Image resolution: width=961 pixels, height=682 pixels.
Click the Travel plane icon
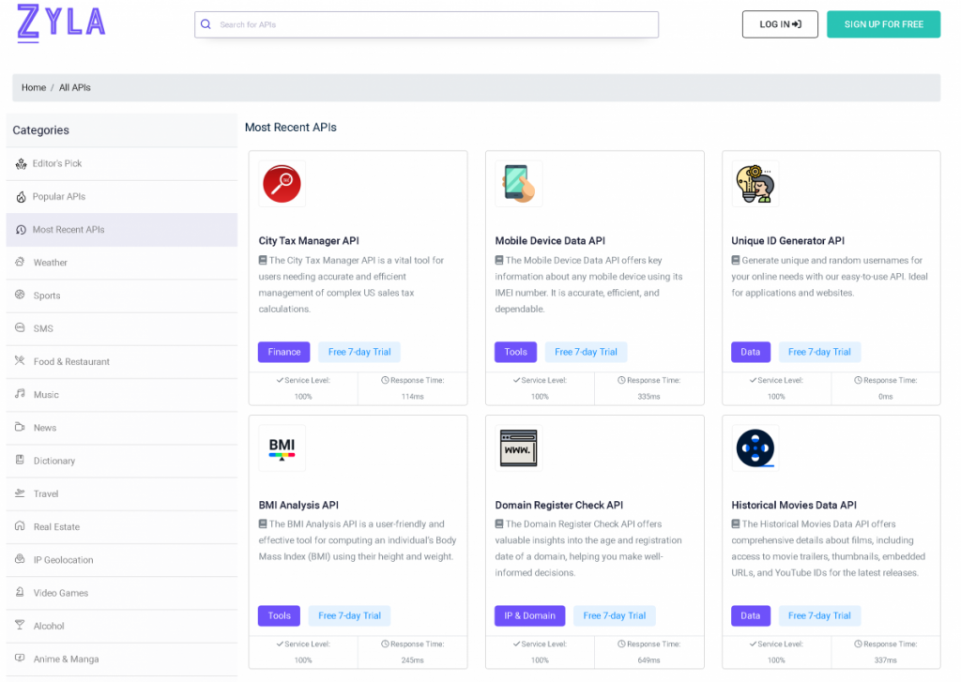21,493
